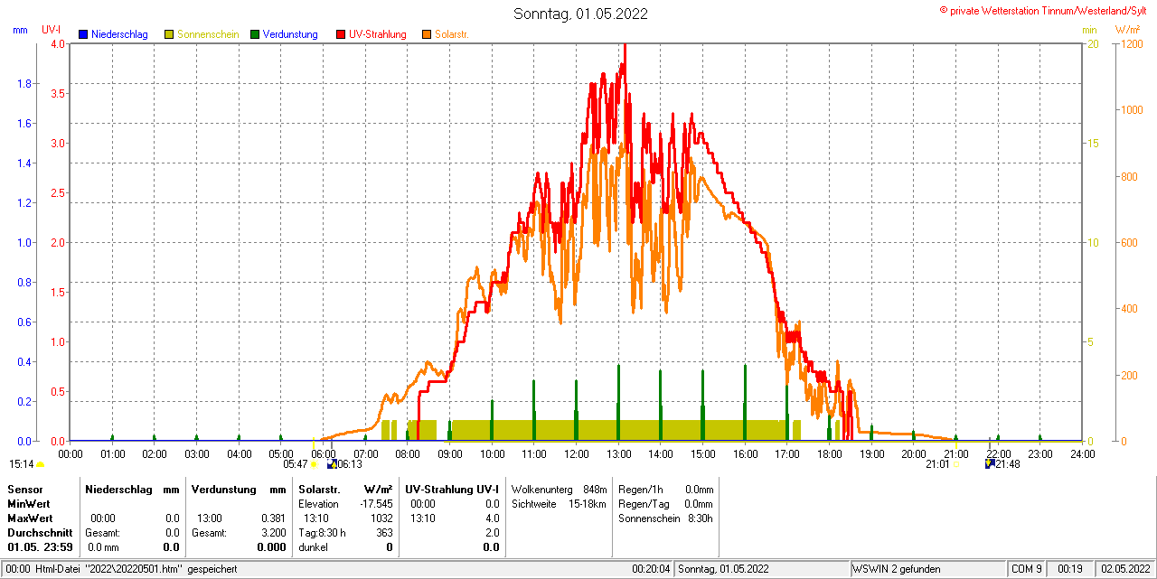Screen dimensions: 1157x579
Task: Click the yellow sun icon next to 15:14
Action: (40, 464)
